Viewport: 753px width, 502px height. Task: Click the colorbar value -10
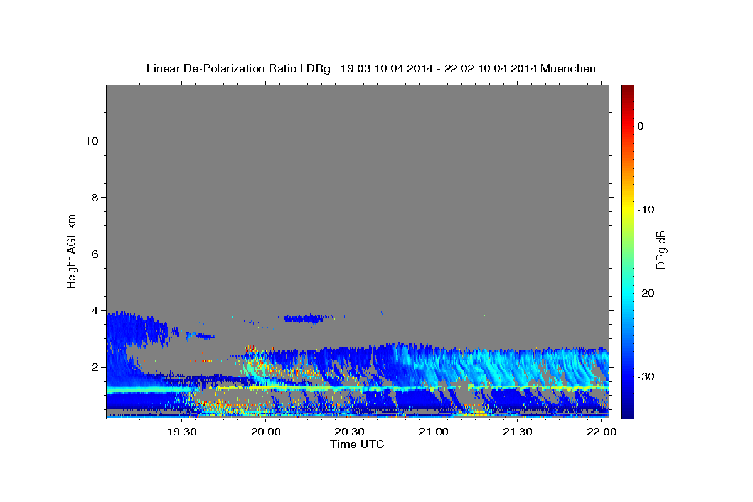(x=647, y=210)
